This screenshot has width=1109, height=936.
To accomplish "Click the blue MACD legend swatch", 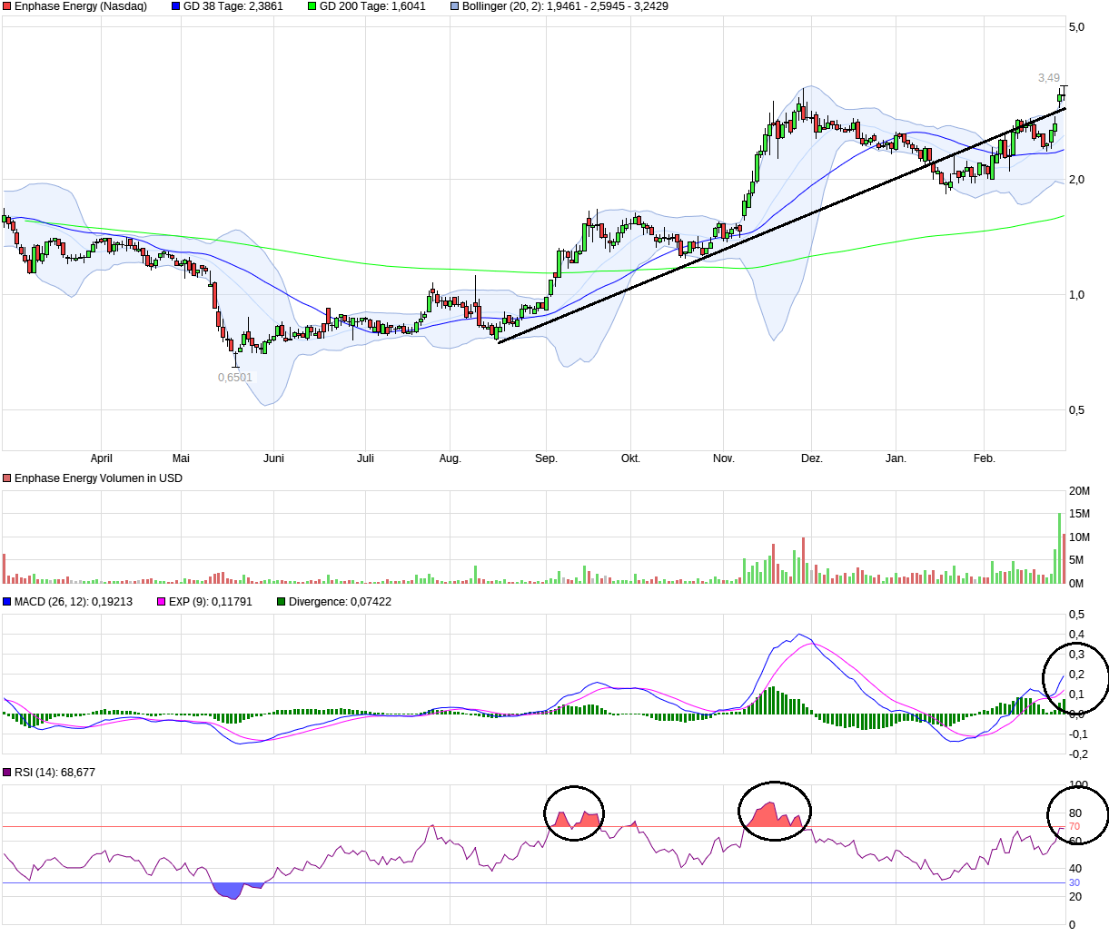I will pos(7,602).
